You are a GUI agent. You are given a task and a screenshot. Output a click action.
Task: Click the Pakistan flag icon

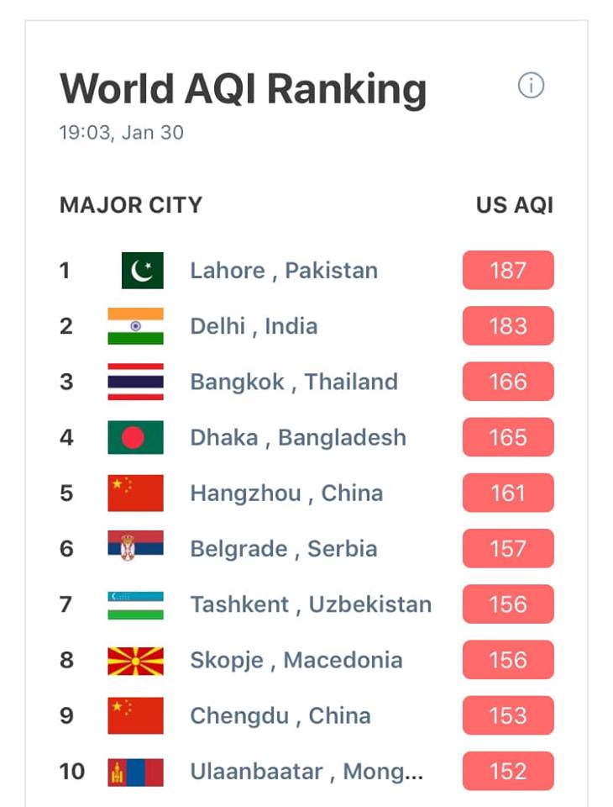pos(143,270)
